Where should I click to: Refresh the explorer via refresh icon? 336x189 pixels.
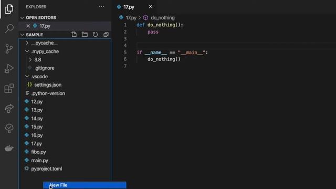[x=95, y=35]
